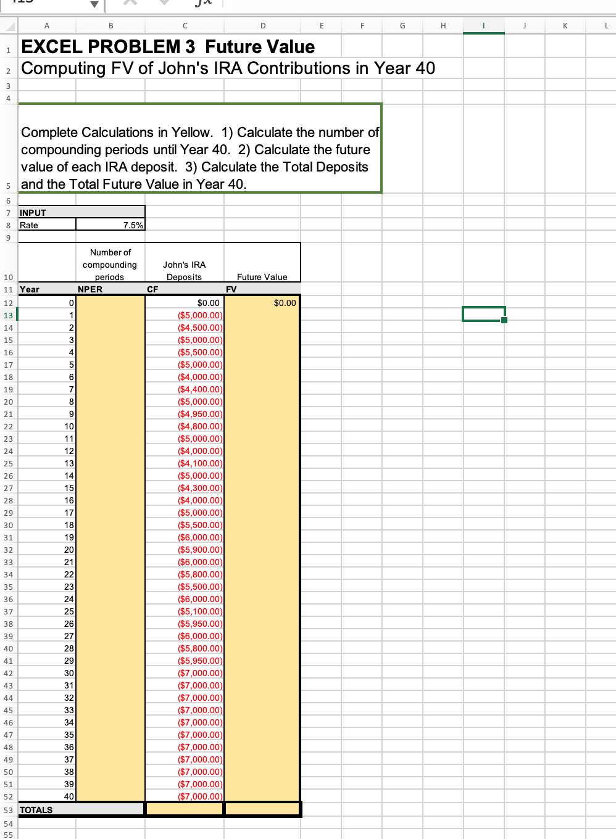Click the green-bordered instructions text box

pos(201,148)
